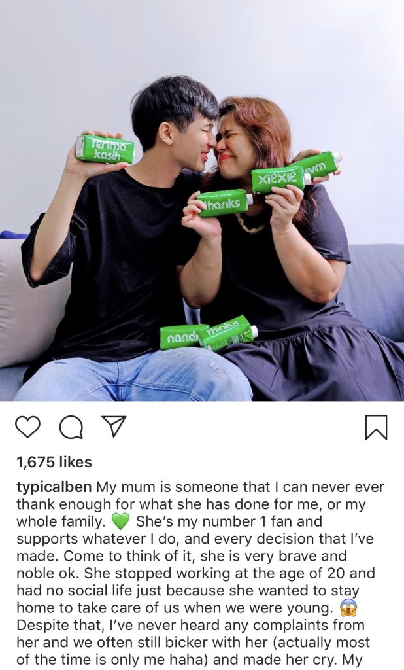Open typicalben profile username link
This screenshot has height=670, width=404.
click(x=54, y=487)
